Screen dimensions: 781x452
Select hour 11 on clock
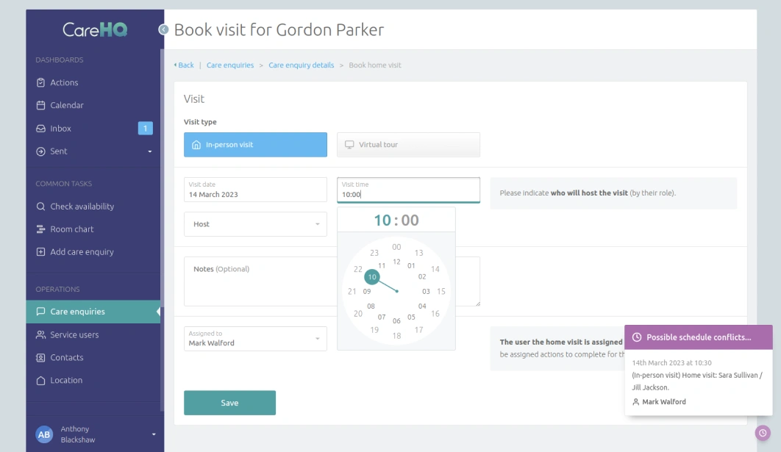tap(382, 266)
